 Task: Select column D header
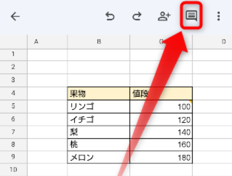point(212,42)
